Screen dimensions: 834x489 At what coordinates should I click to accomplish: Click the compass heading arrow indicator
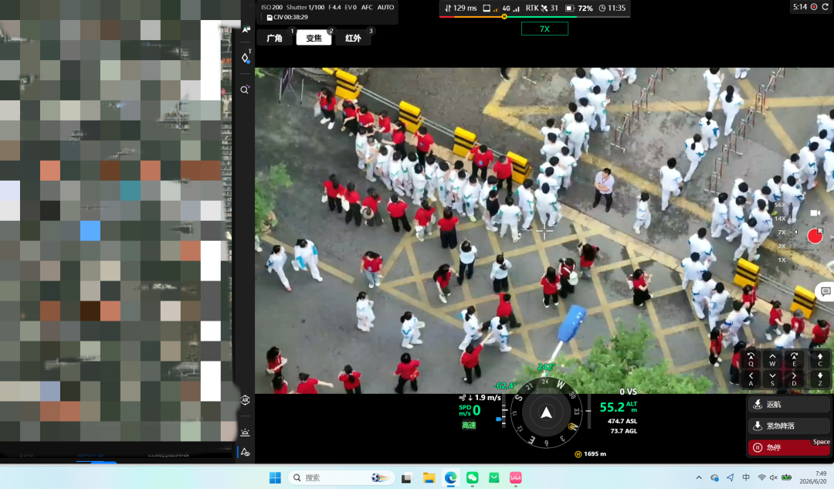tap(546, 413)
